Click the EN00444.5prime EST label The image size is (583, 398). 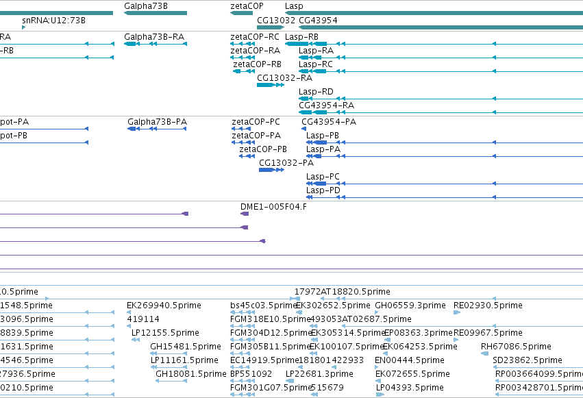[x=410, y=360]
